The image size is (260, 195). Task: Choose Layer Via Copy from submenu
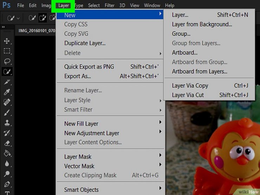[190, 86]
